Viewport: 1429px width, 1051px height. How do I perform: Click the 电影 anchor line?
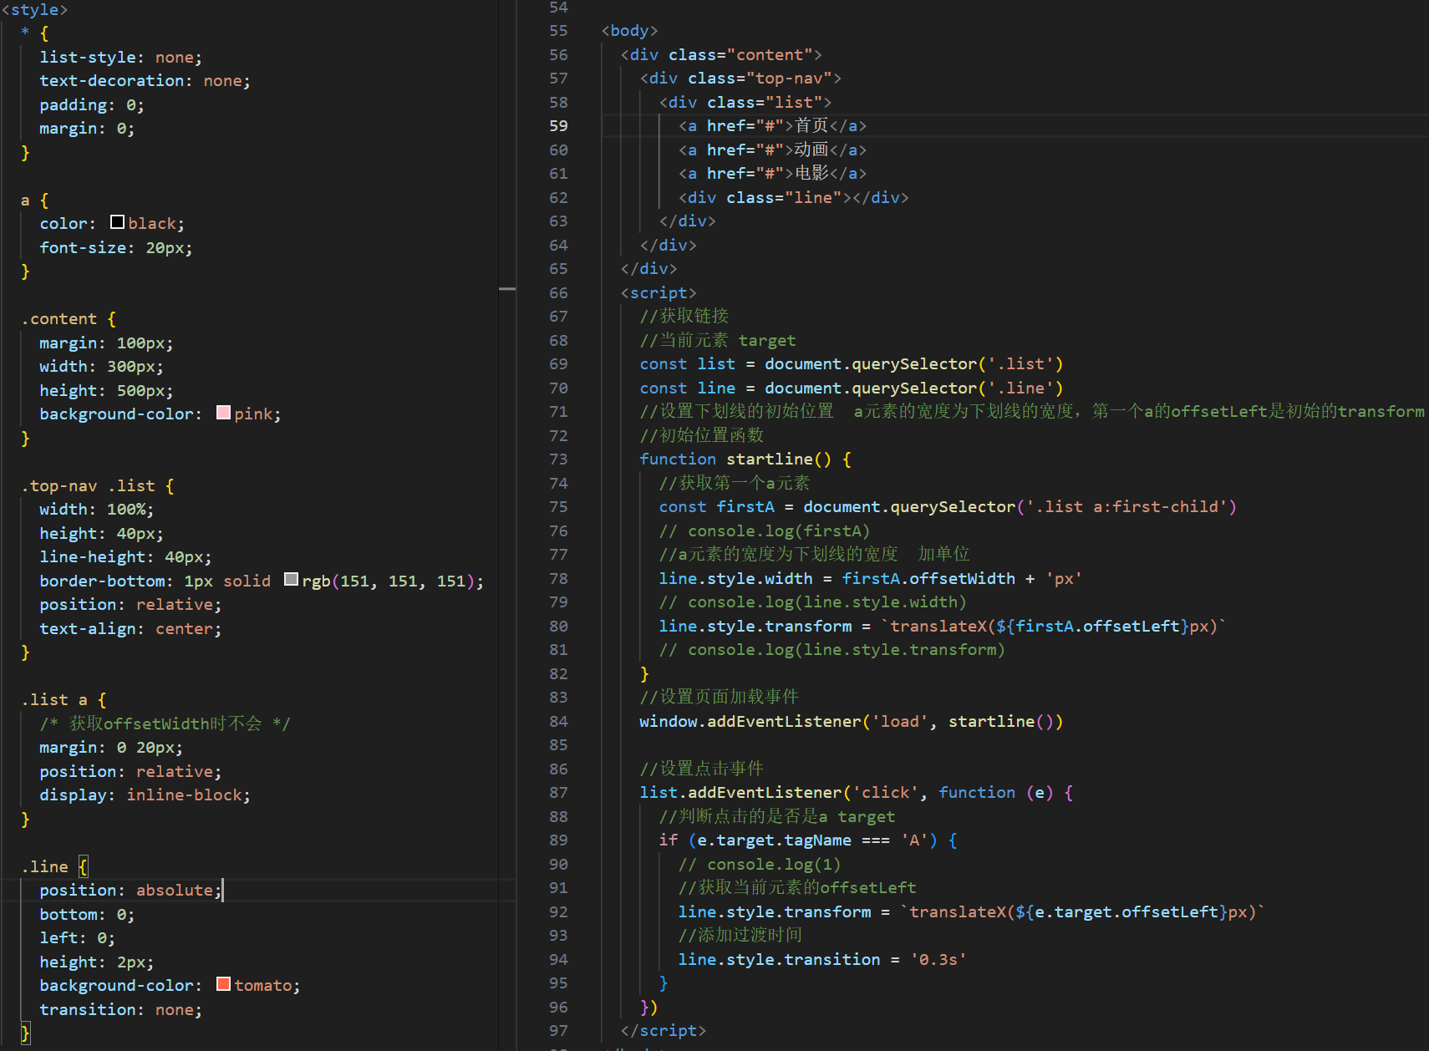coord(773,174)
